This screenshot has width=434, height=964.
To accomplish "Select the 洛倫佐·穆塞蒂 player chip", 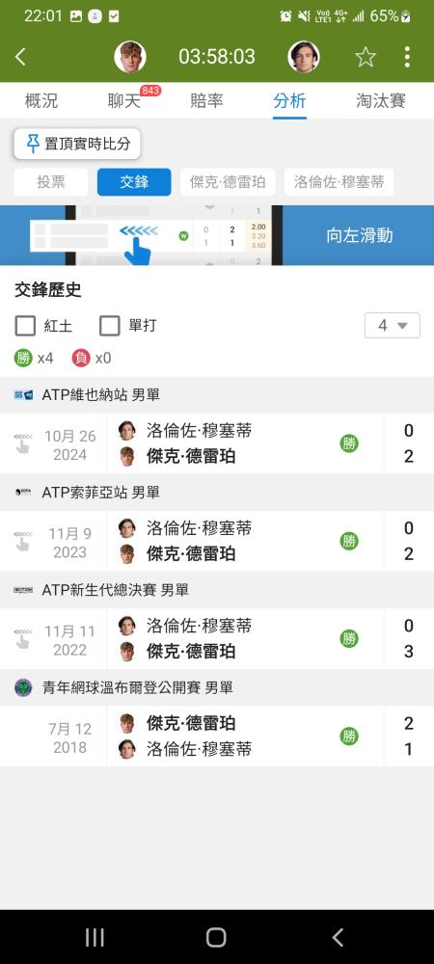I will [x=339, y=182].
